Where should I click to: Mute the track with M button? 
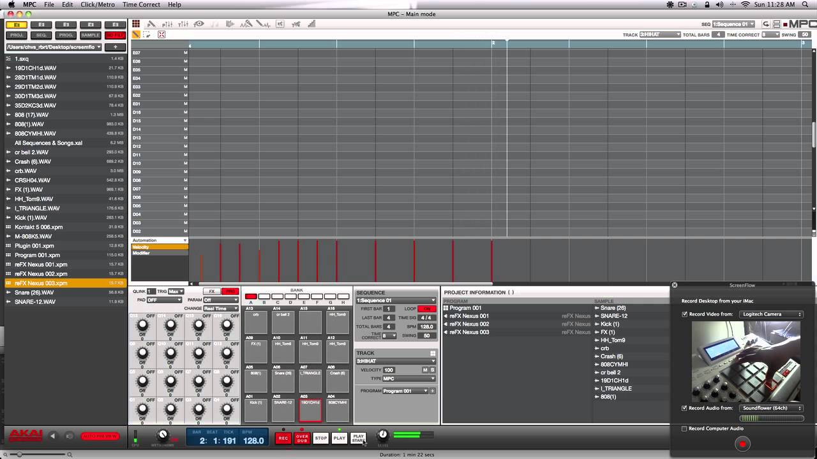(425, 370)
